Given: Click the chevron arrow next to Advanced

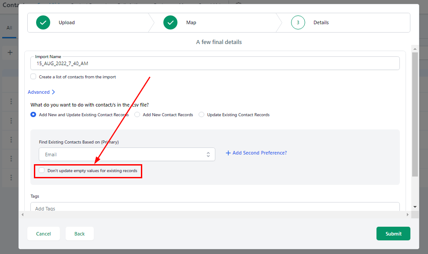Looking at the screenshot, I should (x=53, y=92).
